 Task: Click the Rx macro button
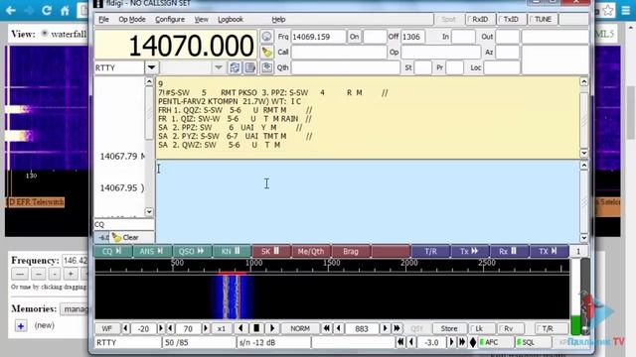pyautogui.click(x=509, y=251)
